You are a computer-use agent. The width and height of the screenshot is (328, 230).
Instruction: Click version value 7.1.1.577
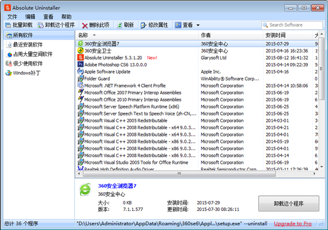[133, 209]
